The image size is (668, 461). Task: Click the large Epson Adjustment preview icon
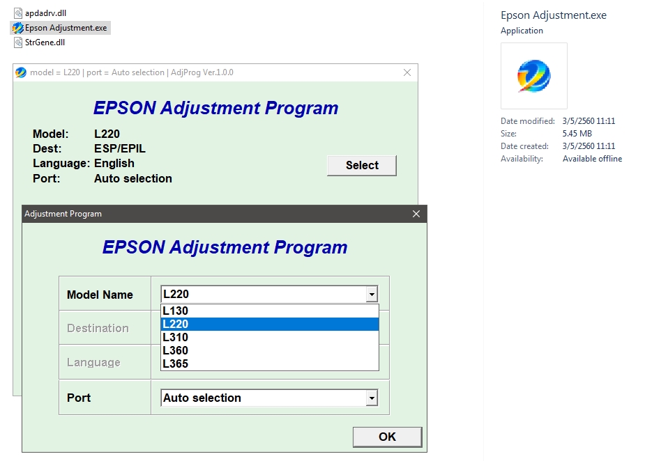click(534, 76)
